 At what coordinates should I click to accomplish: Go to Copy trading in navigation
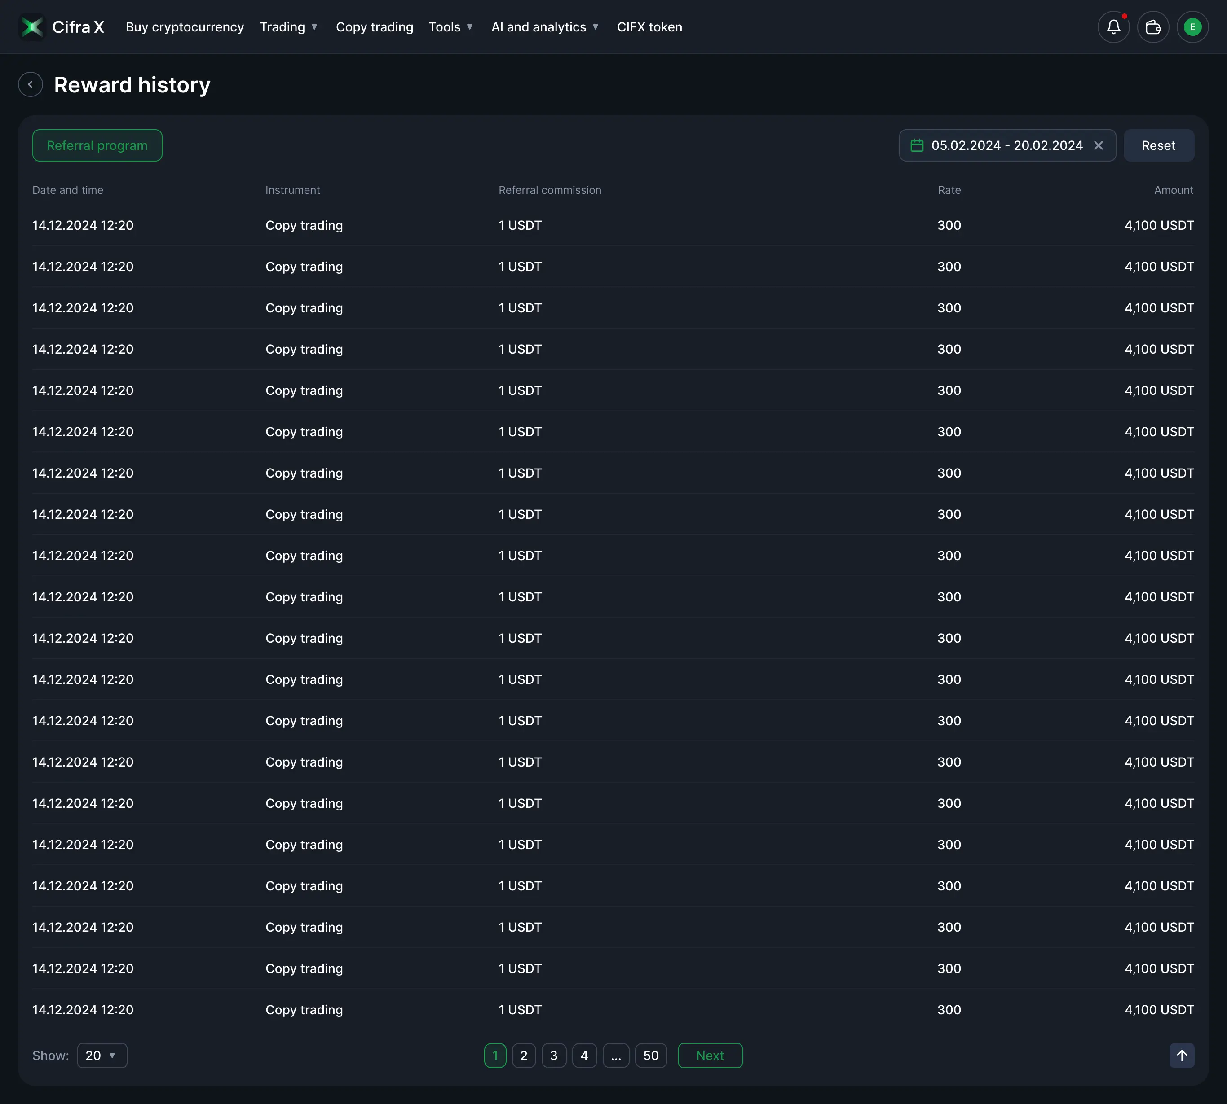click(374, 26)
